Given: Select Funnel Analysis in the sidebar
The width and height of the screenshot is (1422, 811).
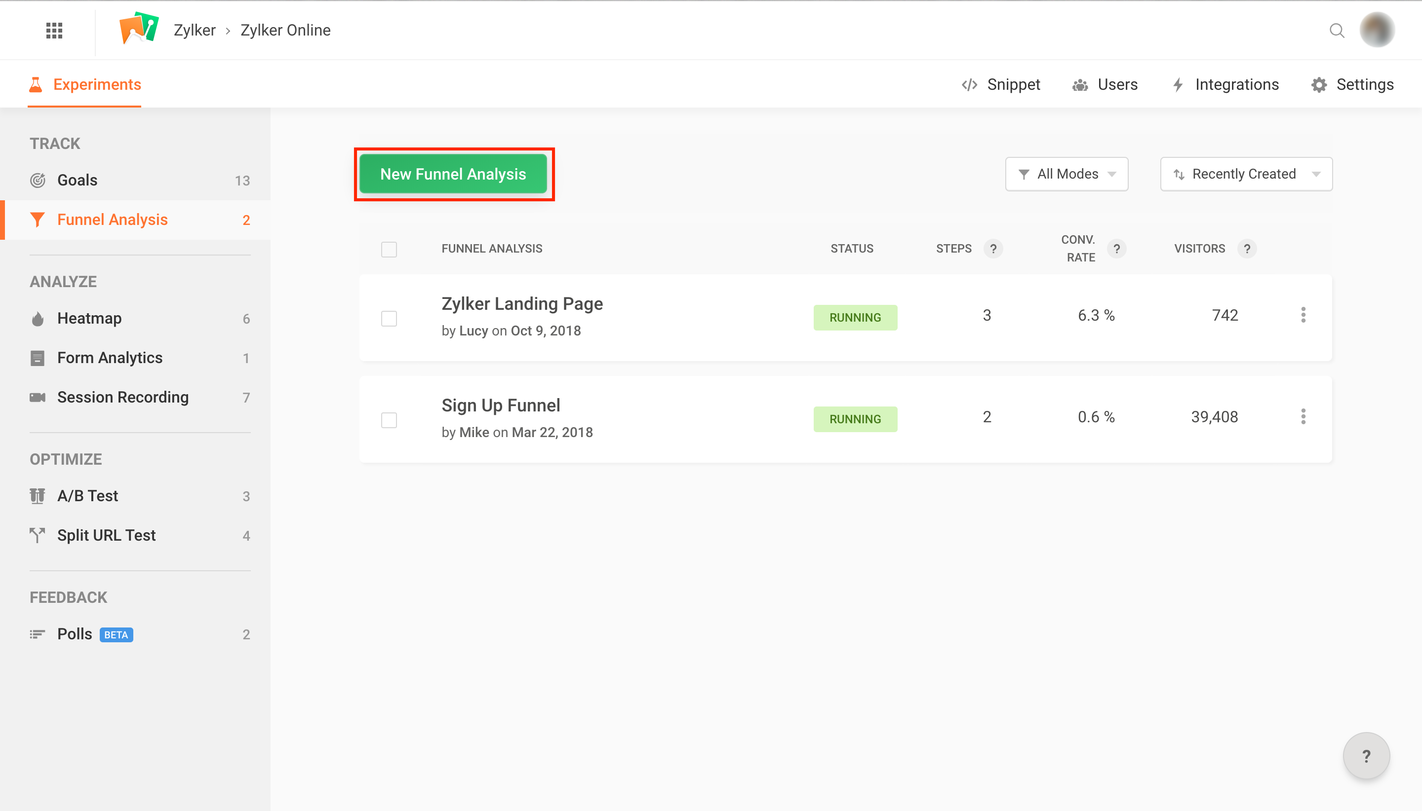Looking at the screenshot, I should pyautogui.click(x=135, y=220).
